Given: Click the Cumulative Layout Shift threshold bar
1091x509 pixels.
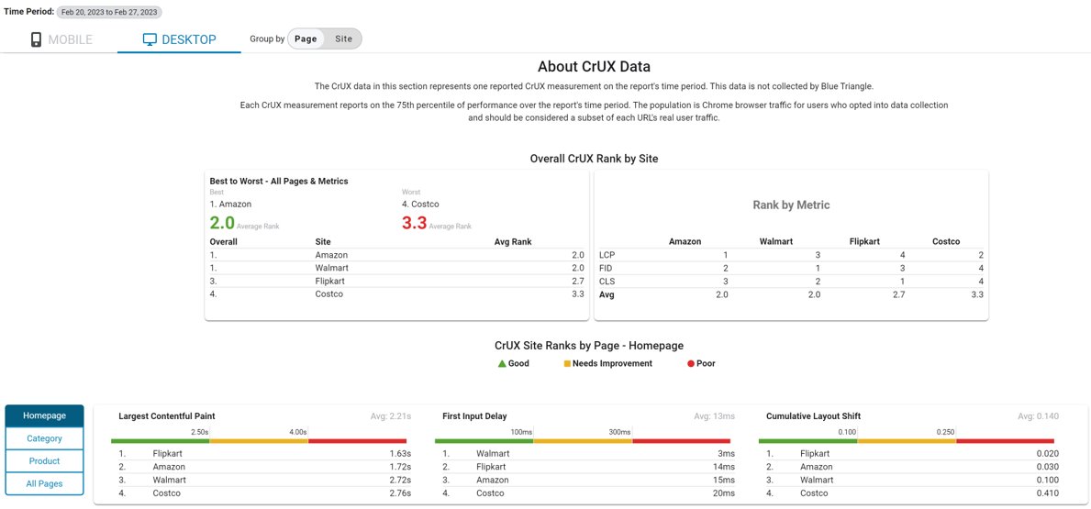Looking at the screenshot, I should click(x=906, y=441).
